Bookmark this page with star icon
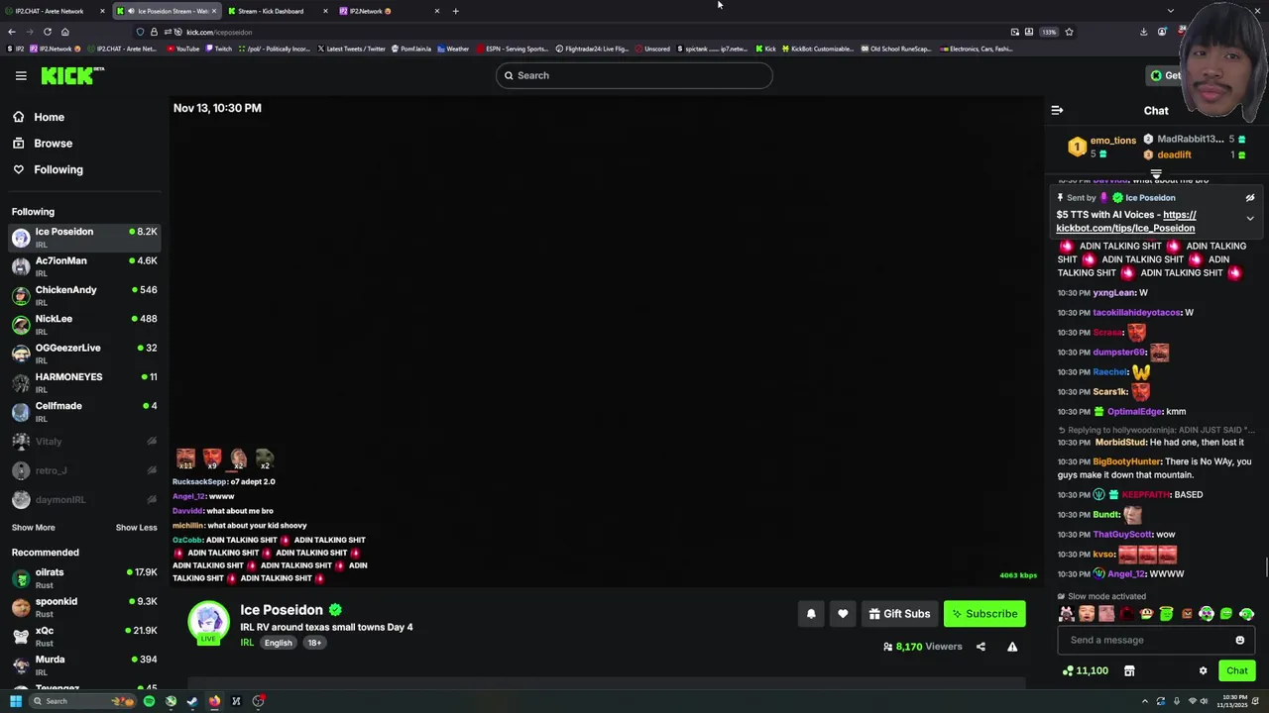The width and height of the screenshot is (1269, 713). (1068, 32)
